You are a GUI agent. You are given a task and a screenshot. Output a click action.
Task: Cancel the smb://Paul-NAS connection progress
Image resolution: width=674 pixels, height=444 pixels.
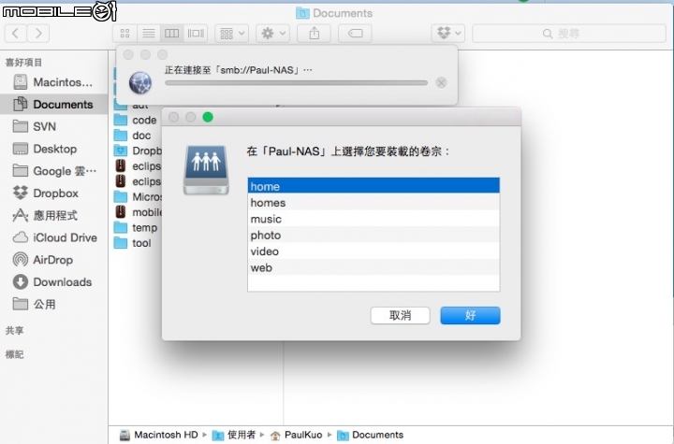[441, 83]
